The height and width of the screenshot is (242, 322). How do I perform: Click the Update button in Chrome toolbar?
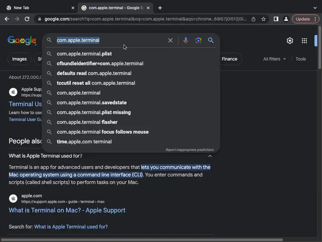pos(303,19)
